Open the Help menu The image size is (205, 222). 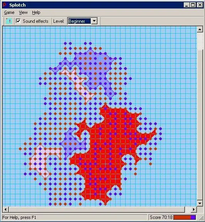tap(36, 13)
